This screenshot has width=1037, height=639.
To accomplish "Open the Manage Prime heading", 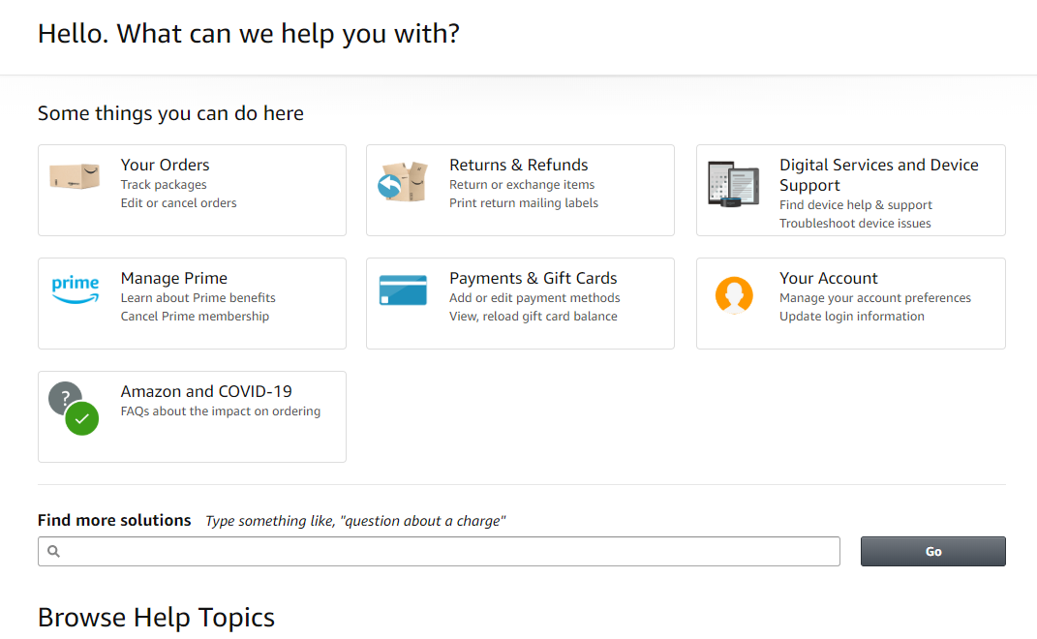I will point(174,278).
